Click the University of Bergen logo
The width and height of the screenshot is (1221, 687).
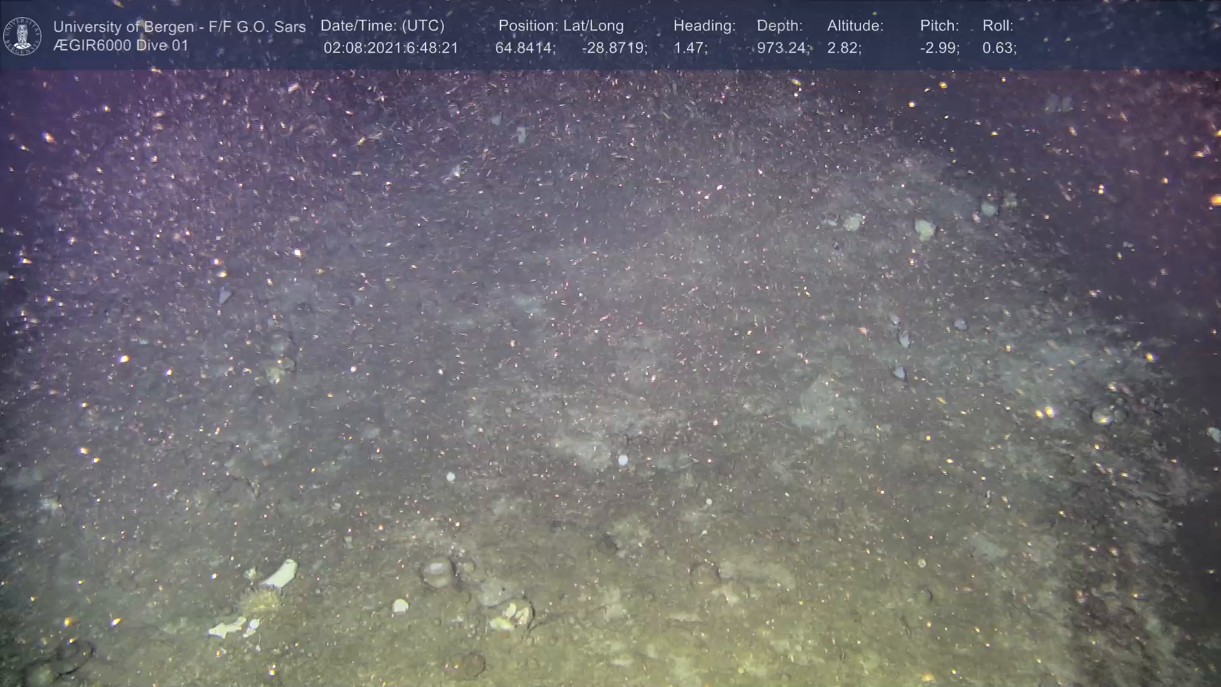pyautogui.click(x=22, y=36)
